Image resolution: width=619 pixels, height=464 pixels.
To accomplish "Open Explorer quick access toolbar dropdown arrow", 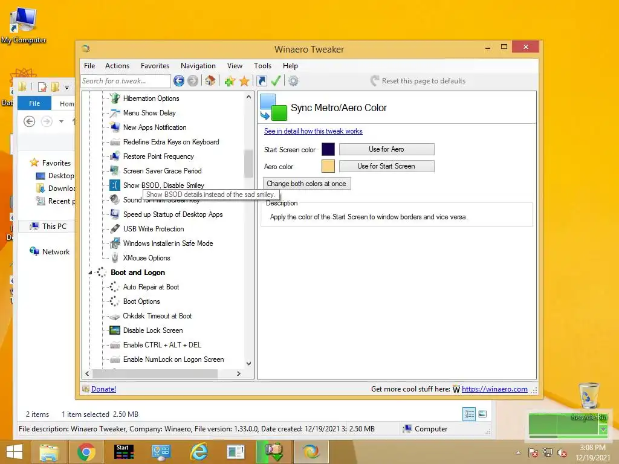I will 66,87.
